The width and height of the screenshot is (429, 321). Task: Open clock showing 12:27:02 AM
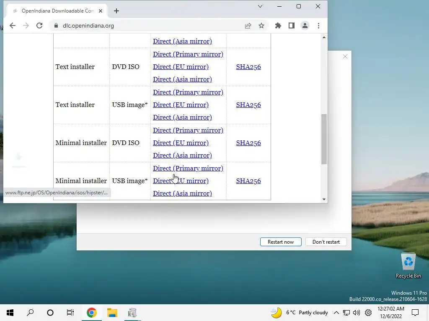click(391, 313)
